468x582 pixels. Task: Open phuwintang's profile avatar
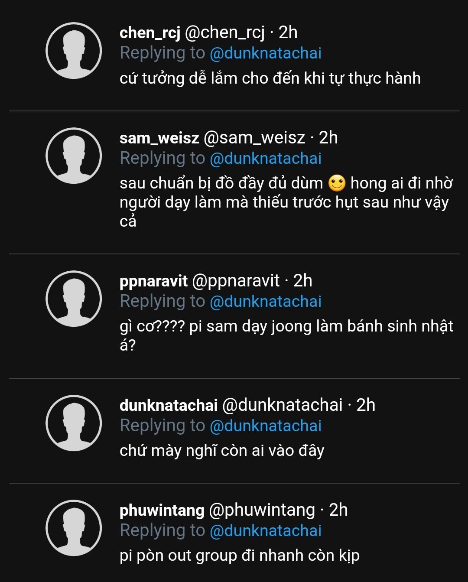[74, 528]
